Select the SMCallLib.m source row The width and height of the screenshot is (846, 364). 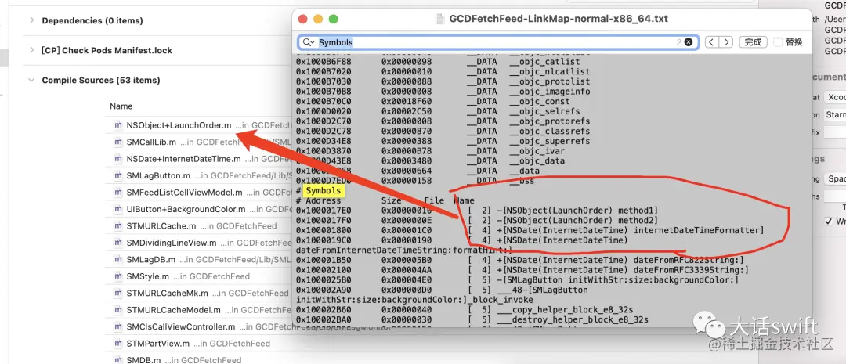[198, 142]
